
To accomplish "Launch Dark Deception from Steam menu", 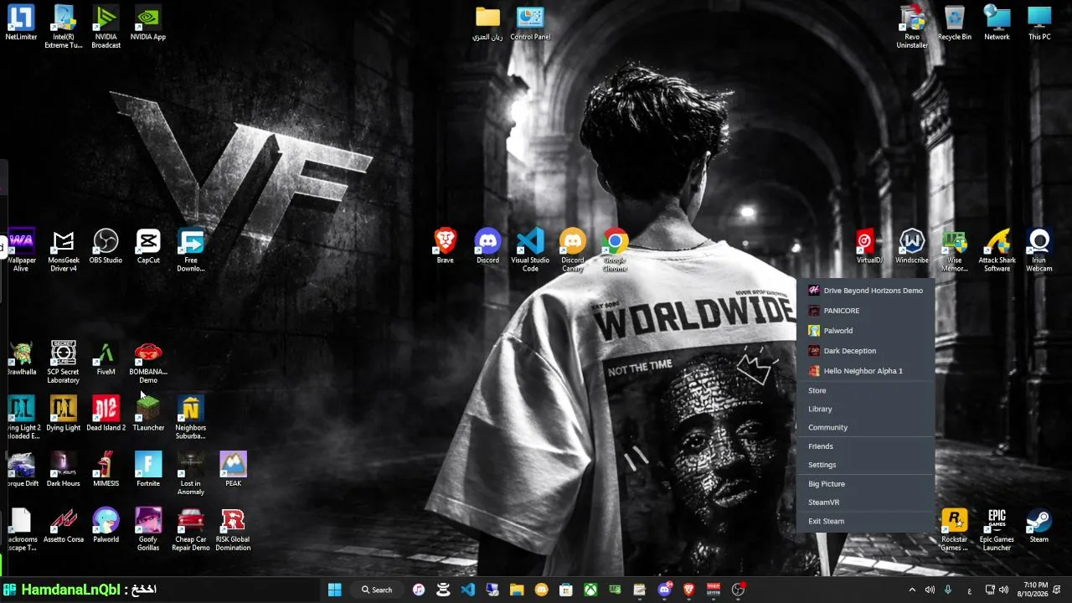I will [865, 351].
